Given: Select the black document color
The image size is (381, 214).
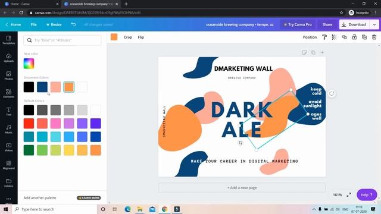Looking at the screenshot, I should click(x=29, y=87).
